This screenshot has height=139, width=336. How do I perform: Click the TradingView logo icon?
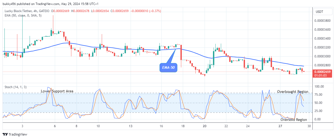[5, 134]
